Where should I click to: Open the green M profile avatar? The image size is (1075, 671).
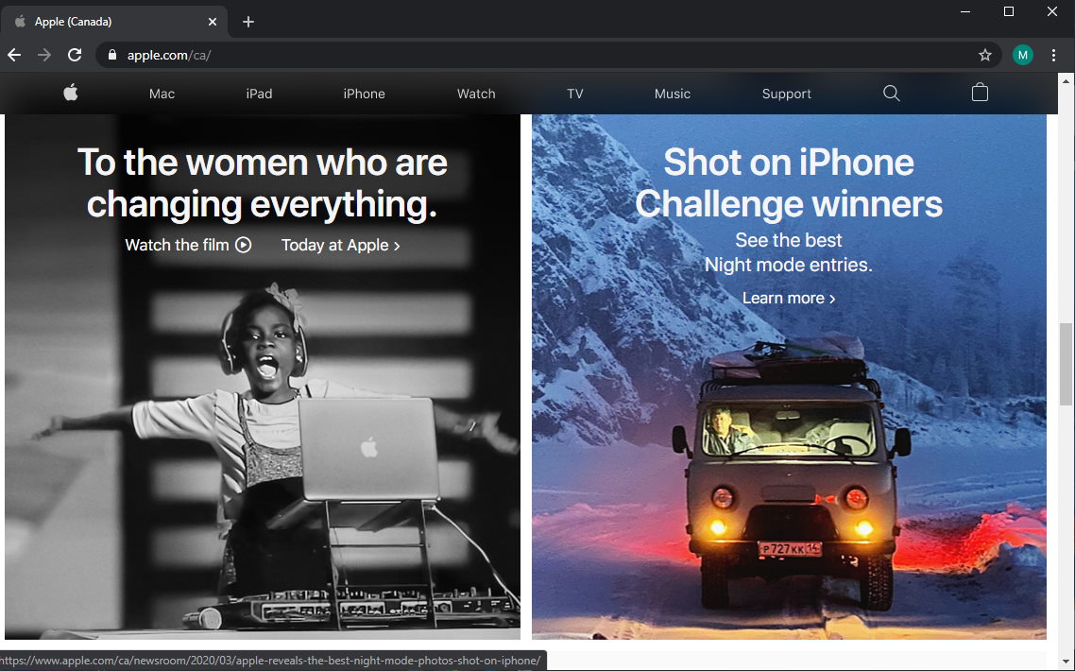tap(1023, 55)
